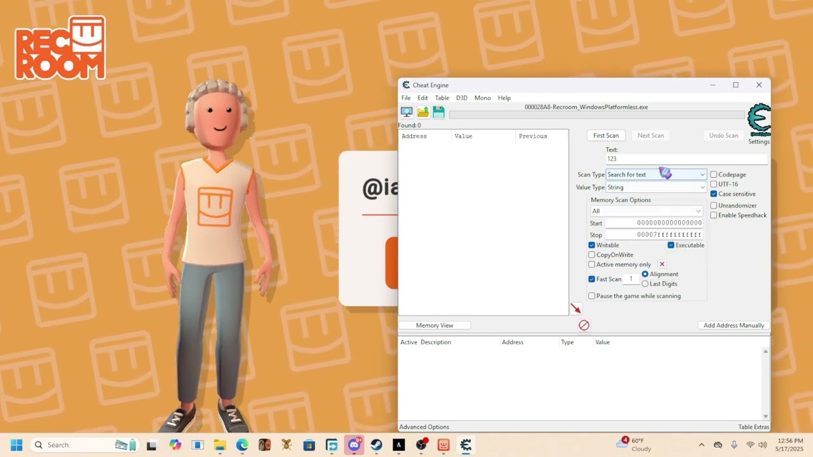Toggle the Codepage checkbox

coord(714,175)
